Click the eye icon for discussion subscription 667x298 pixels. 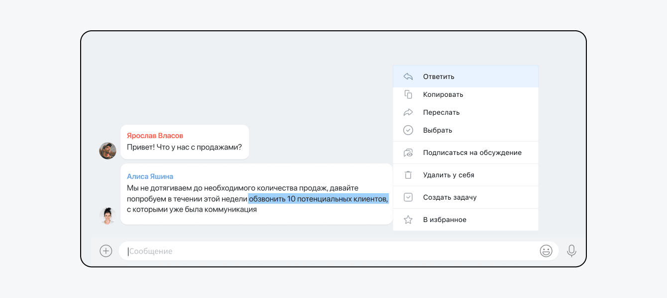408,153
